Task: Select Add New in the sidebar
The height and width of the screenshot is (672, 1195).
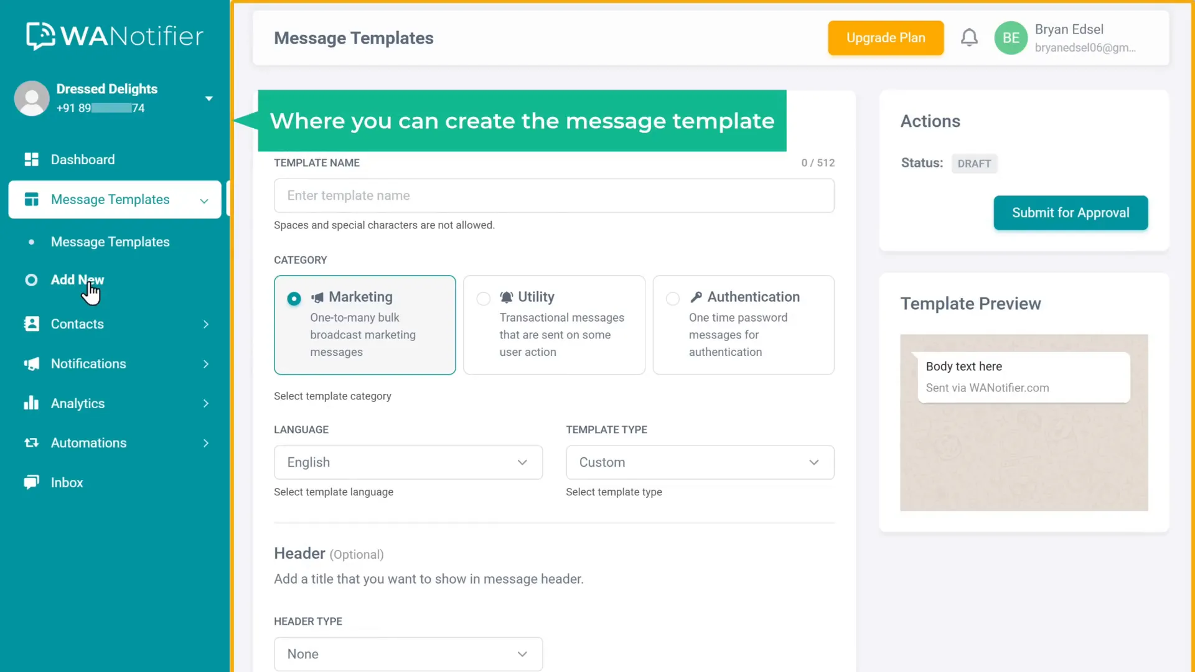Action: click(x=77, y=280)
